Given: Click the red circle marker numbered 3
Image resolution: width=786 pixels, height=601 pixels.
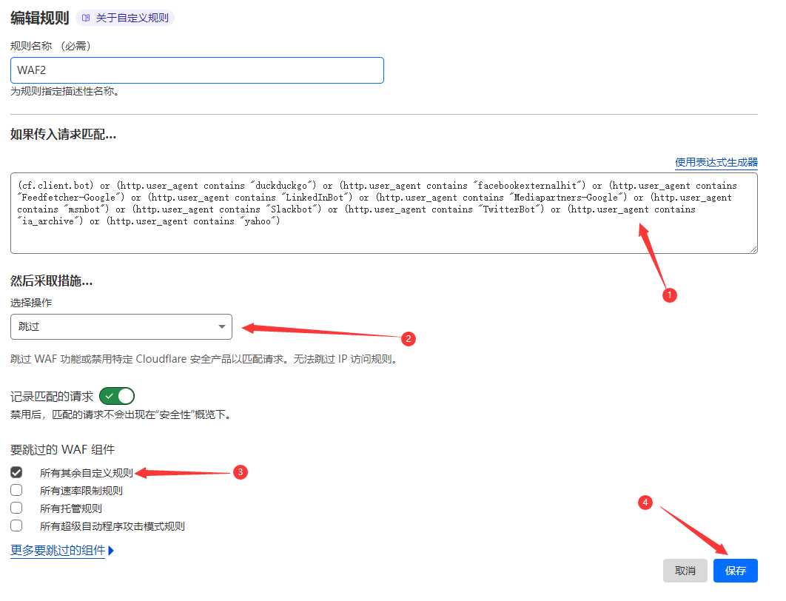Looking at the screenshot, I should click(240, 472).
